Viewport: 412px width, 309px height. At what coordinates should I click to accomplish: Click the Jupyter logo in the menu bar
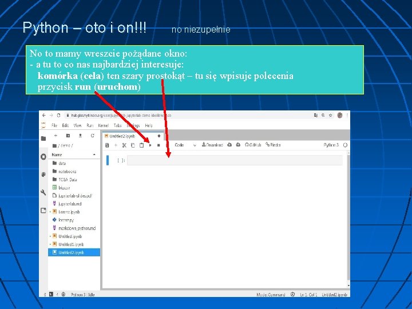click(43, 125)
